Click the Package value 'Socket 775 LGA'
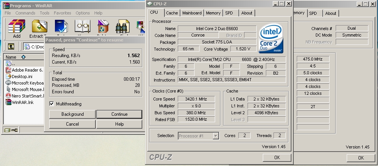This screenshot has height=166, width=378. point(217,42)
